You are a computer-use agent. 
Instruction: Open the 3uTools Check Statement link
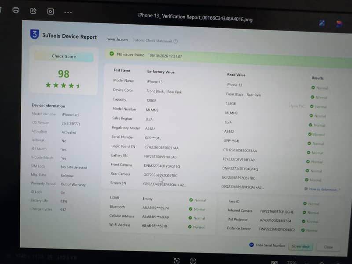click(x=152, y=40)
